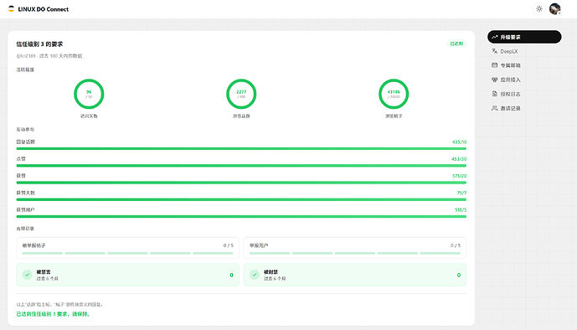This screenshot has height=330, width=577.
Task: Open the DeepLX sidebar label
Action: (509, 51)
